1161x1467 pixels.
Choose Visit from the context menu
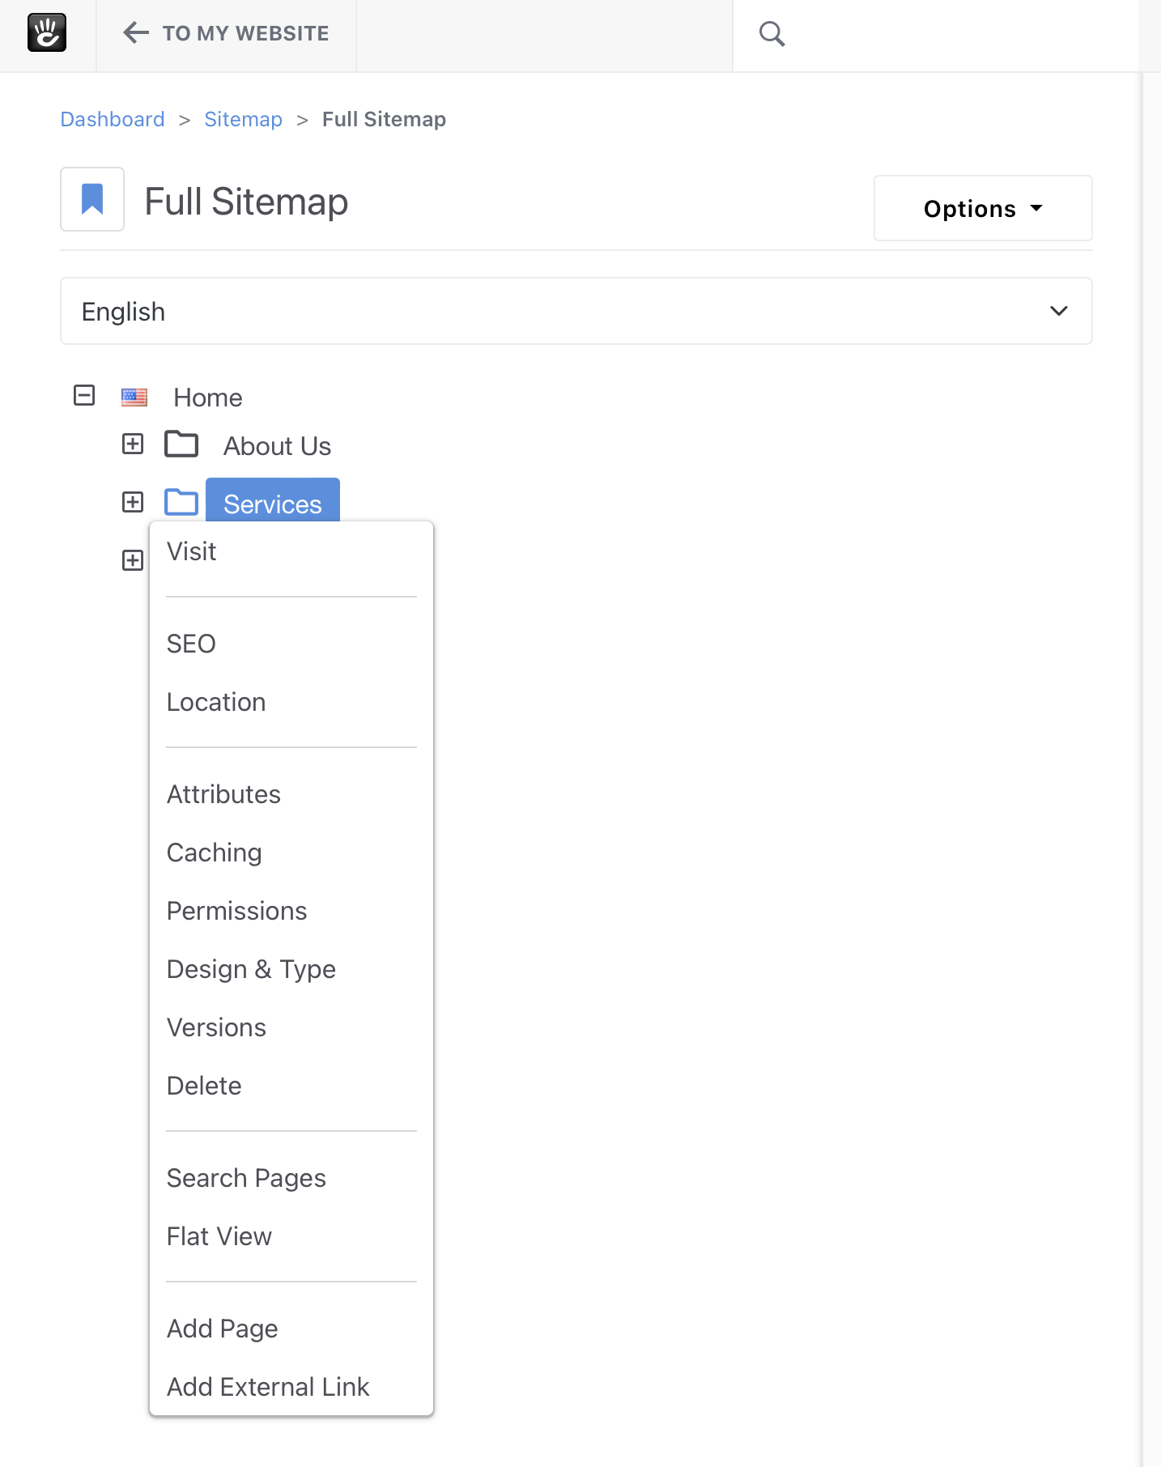coord(191,551)
